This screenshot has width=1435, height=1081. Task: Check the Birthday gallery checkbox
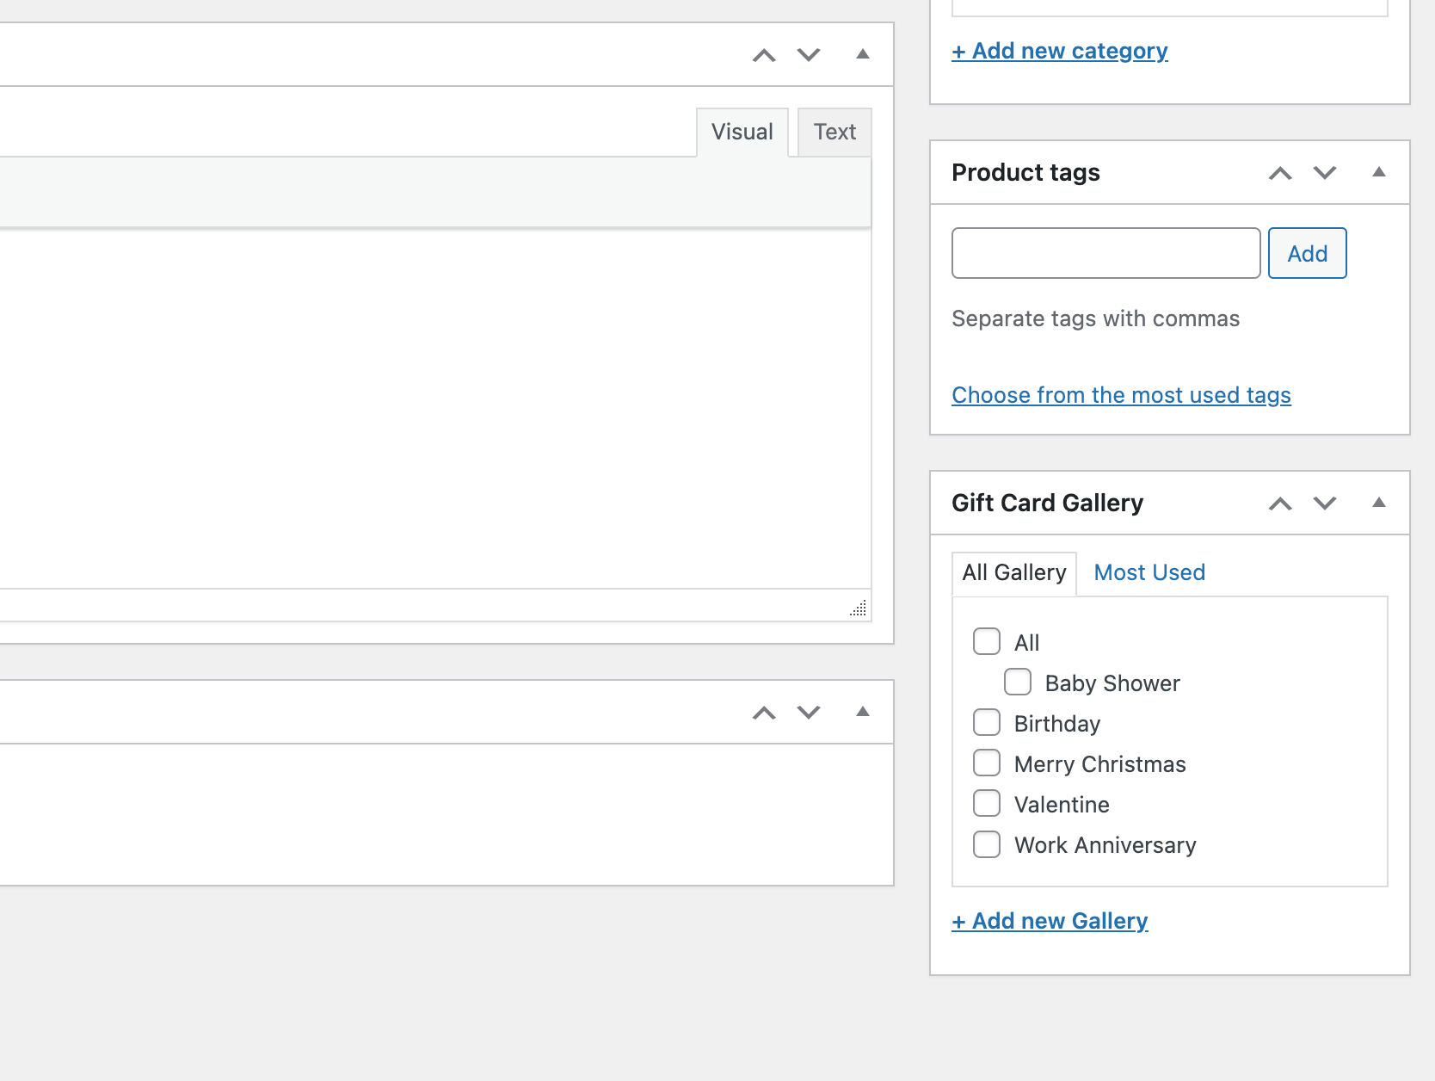(986, 722)
